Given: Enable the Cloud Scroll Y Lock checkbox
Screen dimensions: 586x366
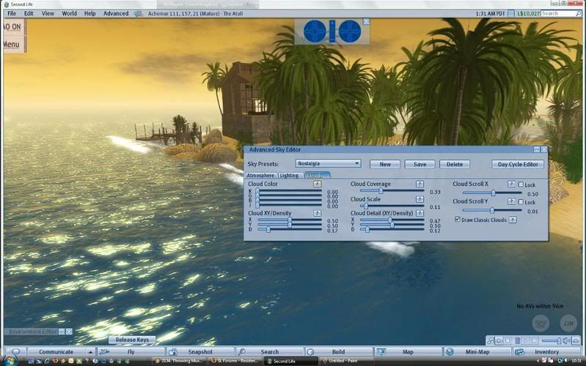Looking at the screenshot, I should pyautogui.click(x=521, y=202).
